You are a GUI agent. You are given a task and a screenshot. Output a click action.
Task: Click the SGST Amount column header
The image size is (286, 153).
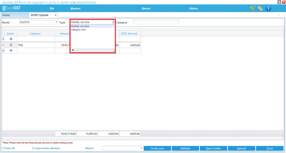[129, 34]
